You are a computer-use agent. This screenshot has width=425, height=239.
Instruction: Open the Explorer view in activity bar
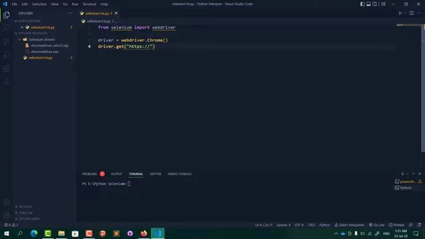(6, 15)
